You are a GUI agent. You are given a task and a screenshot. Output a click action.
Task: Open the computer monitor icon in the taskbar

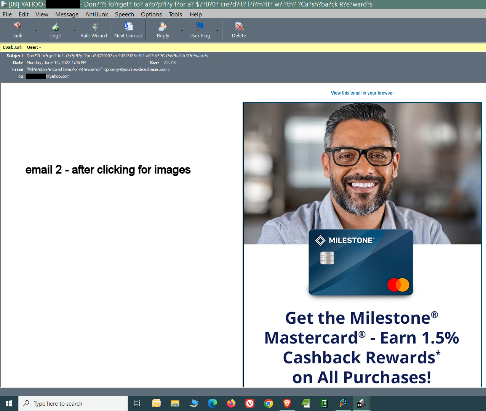(x=194, y=403)
